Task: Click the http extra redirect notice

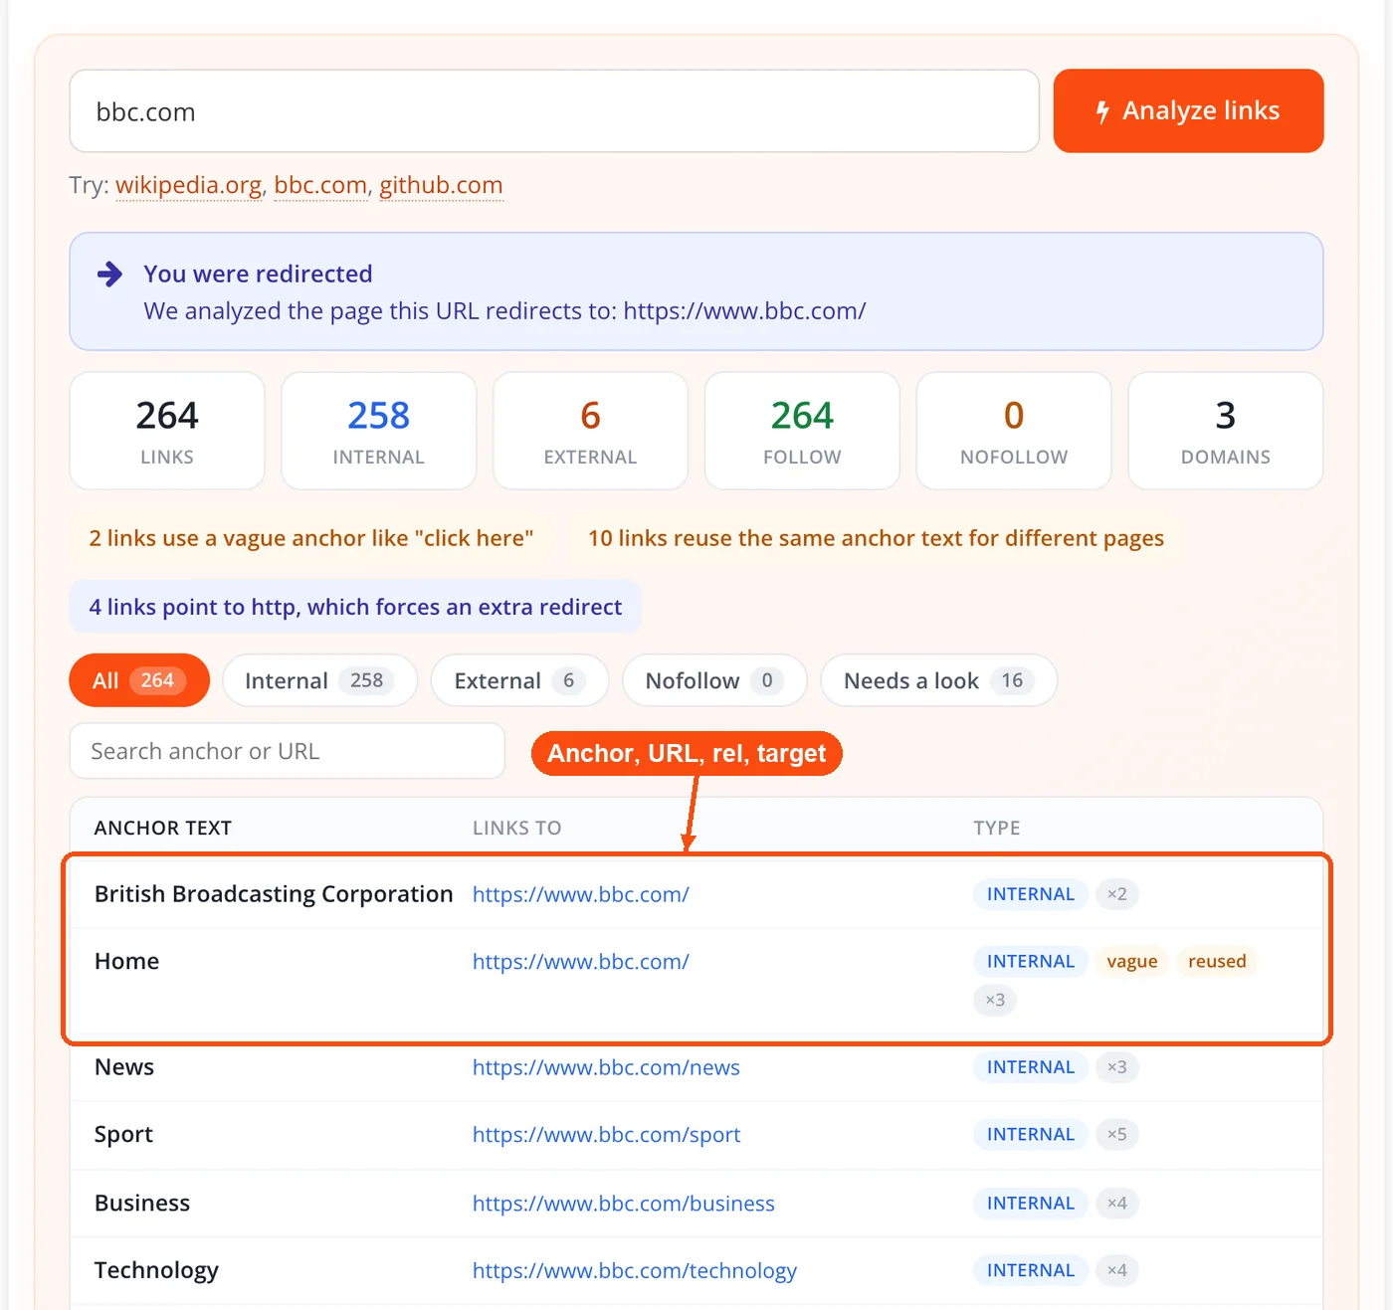Action: [x=355, y=607]
